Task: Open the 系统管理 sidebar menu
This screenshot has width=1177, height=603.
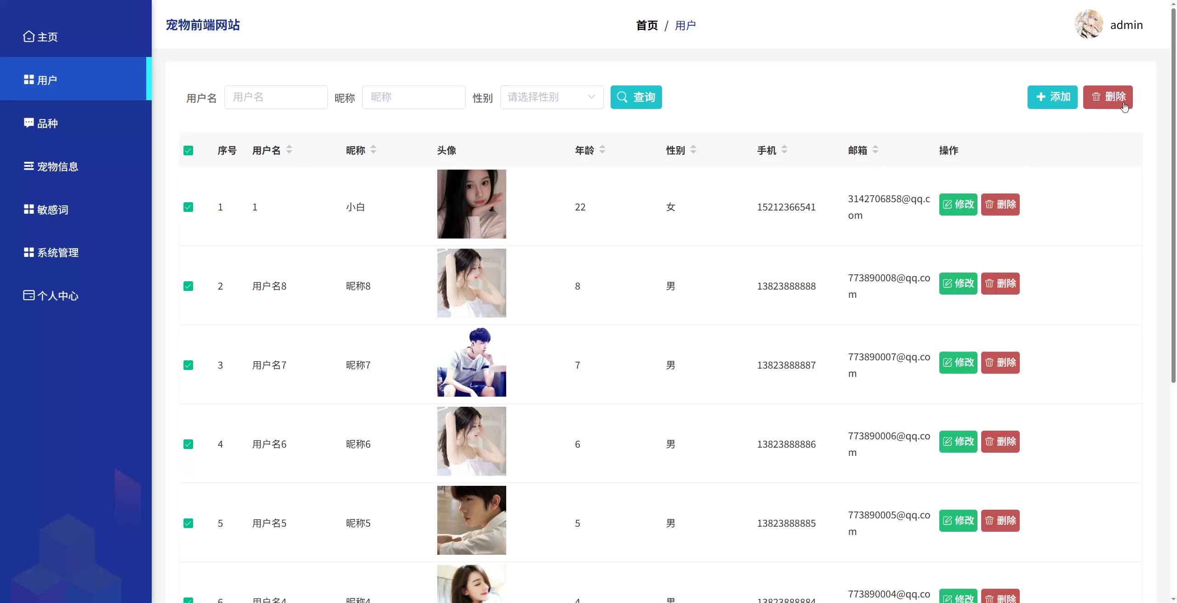Action: tap(57, 252)
